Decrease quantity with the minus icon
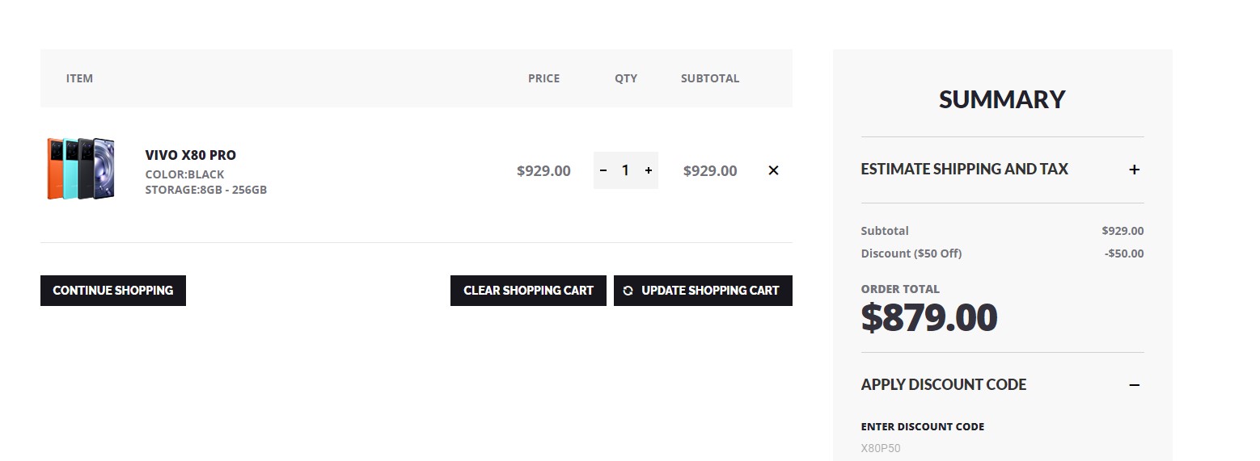This screenshot has height=461, width=1260. [603, 170]
